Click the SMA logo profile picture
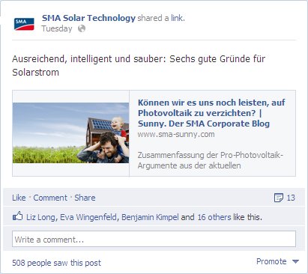 [24, 24]
